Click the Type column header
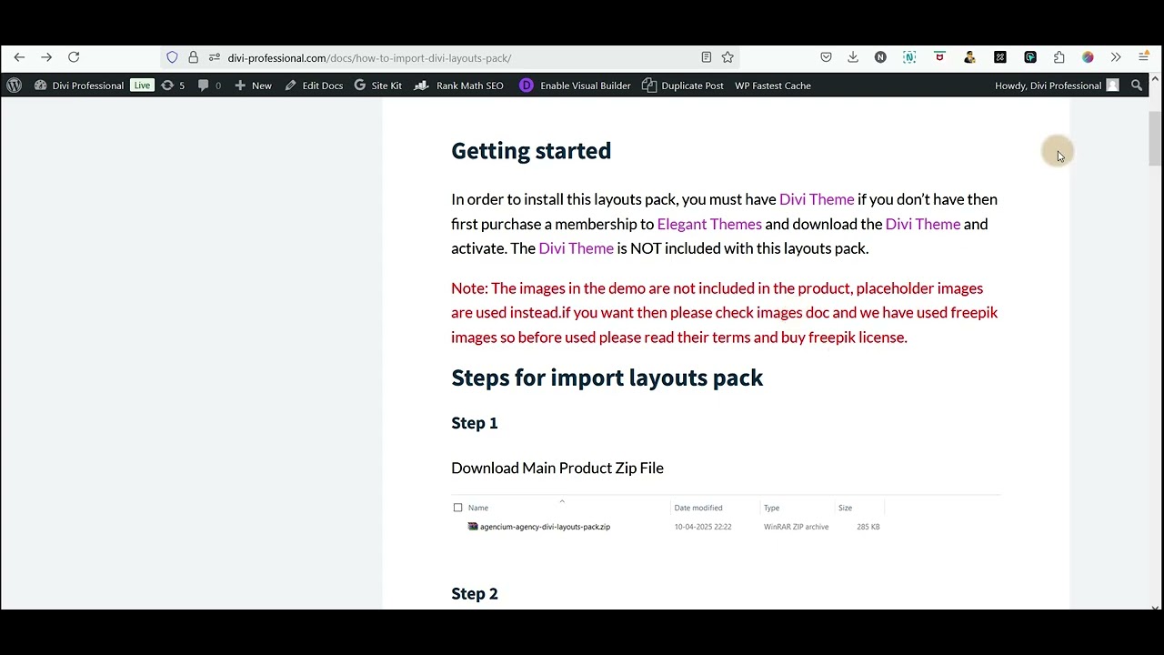The height and width of the screenshot is (655, 1164). click(771, 508)
